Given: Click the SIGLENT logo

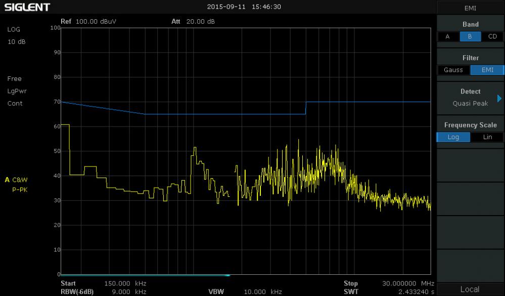Looking at the screenshot, I should 27,7.
